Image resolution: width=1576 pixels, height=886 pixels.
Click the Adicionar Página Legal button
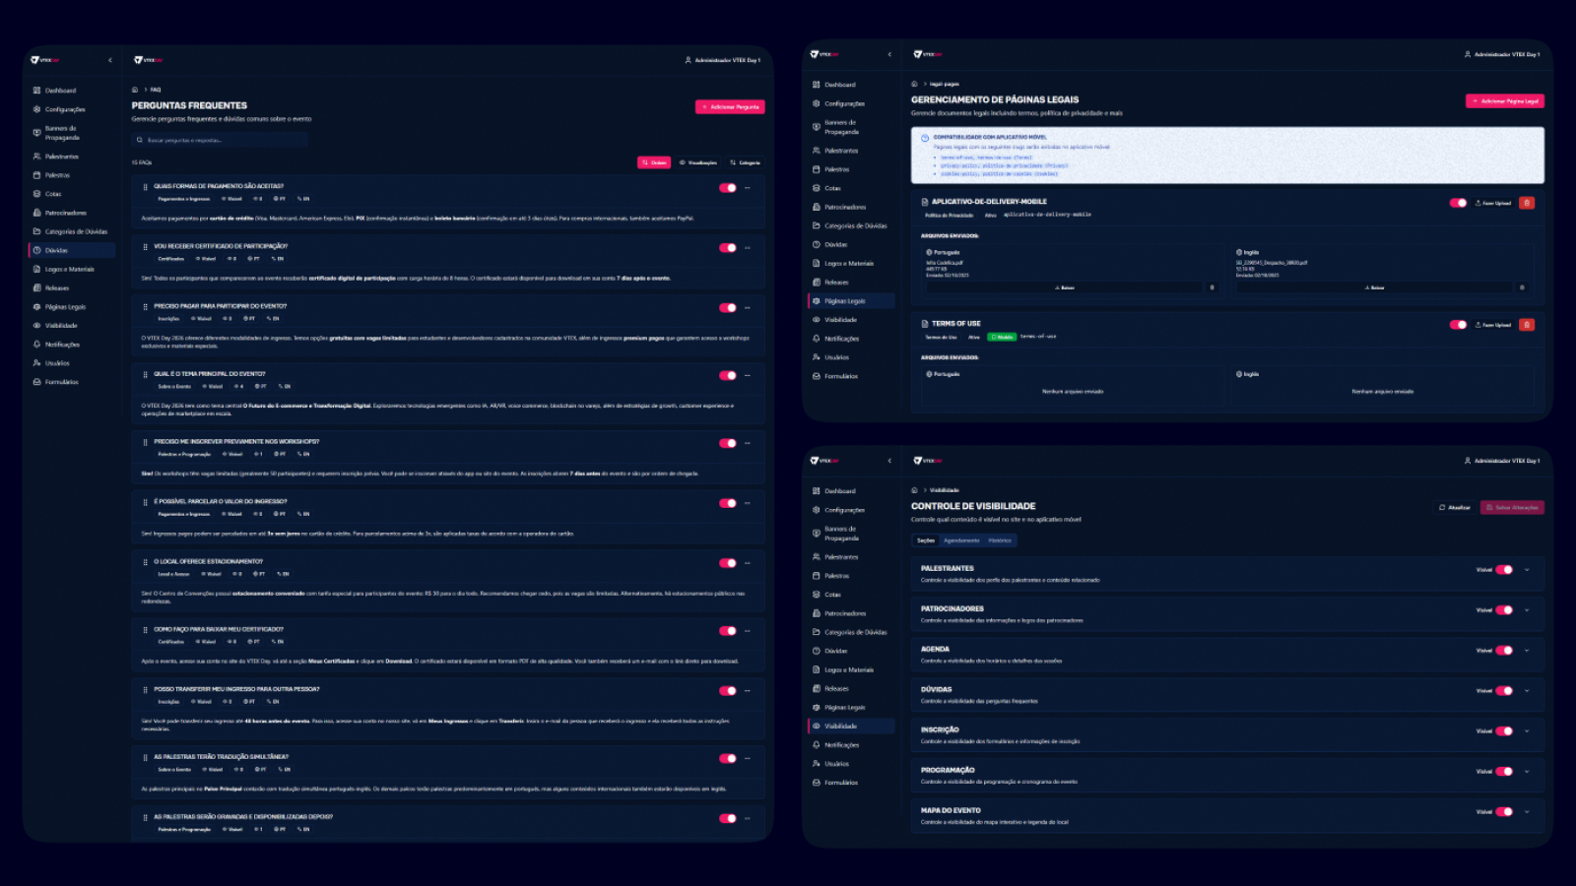tap(1505, 101)
